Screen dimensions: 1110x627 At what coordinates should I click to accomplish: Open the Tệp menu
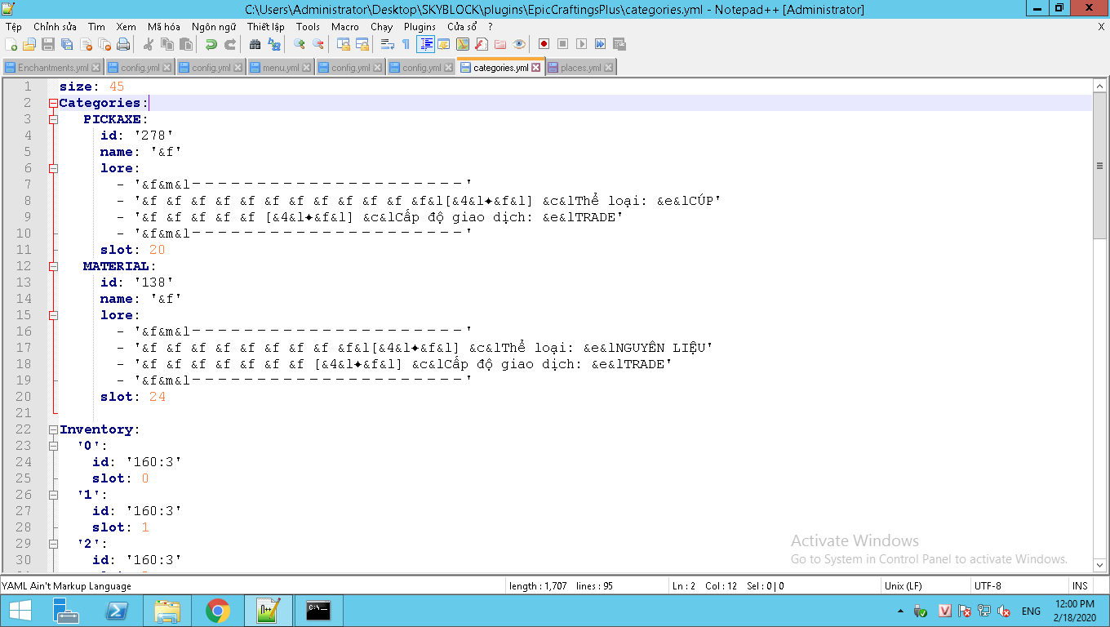coord(14,27)
